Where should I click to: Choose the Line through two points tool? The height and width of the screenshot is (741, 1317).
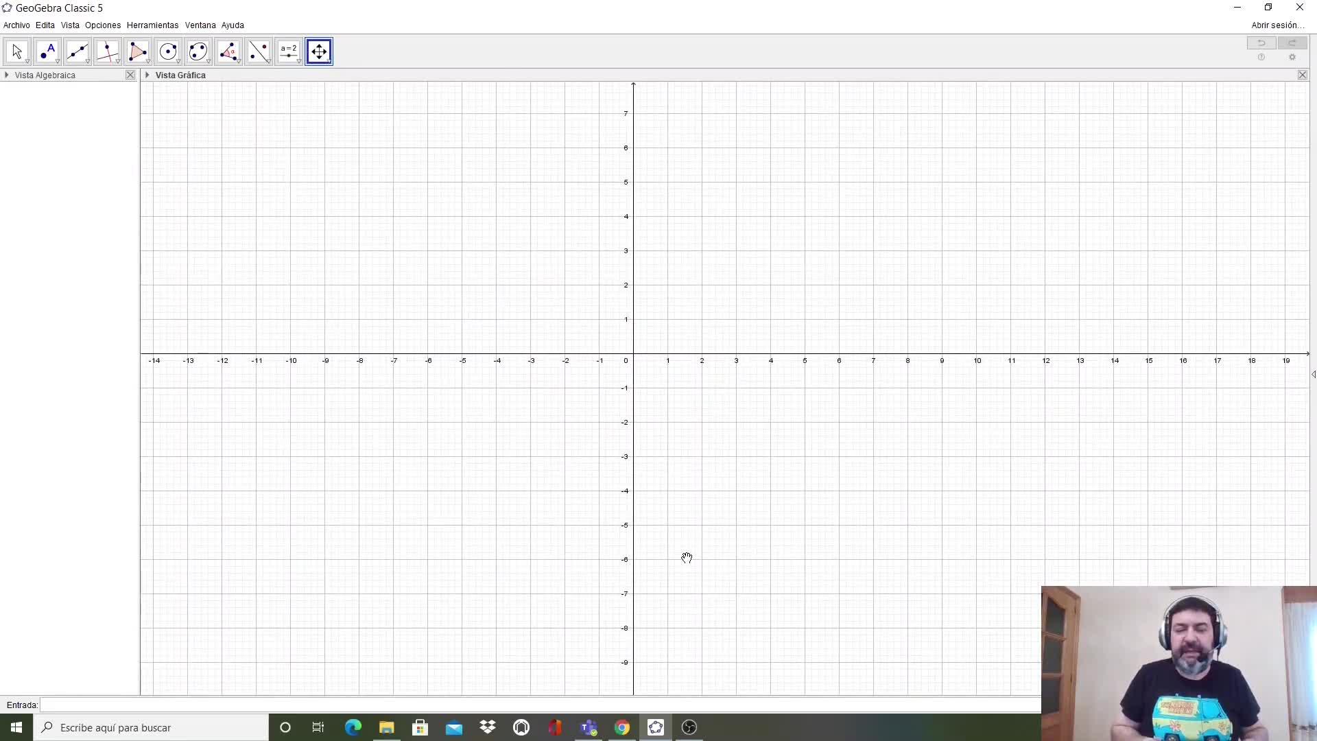[x=77, y=51]
